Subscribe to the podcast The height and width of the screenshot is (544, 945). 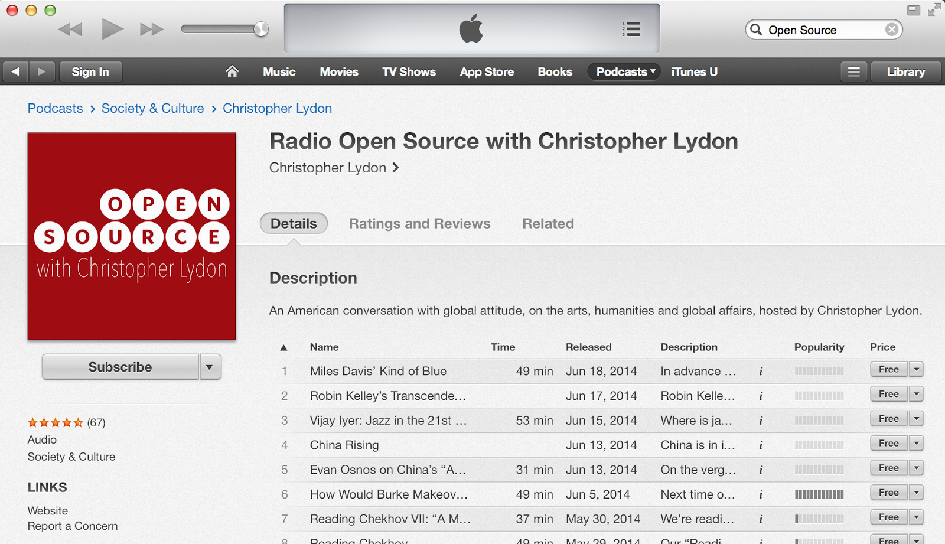[x=120, y=367]
